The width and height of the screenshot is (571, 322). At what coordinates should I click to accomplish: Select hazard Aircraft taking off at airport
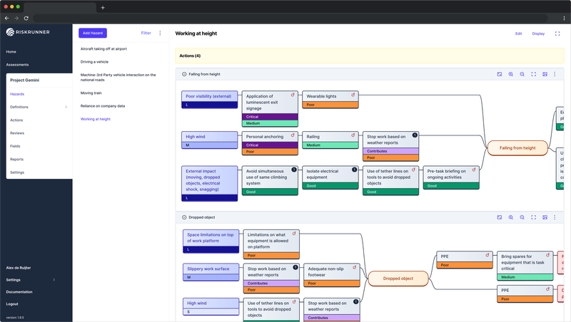point(103,49)
